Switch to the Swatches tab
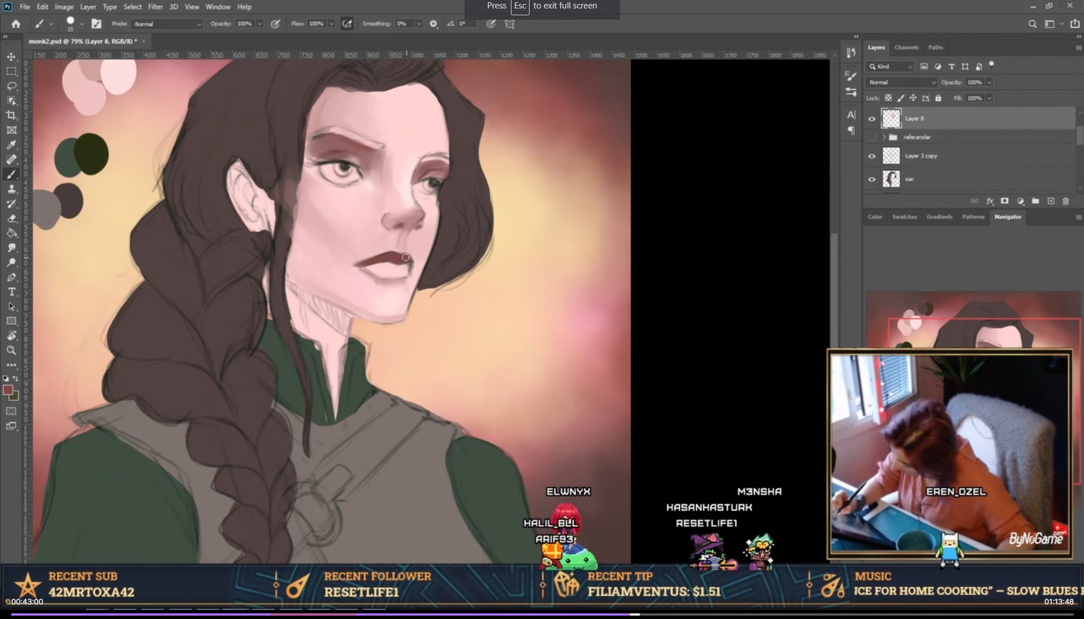Viewport: 1084px width, 619px height. pyautogui.click(x=904, y=217)
